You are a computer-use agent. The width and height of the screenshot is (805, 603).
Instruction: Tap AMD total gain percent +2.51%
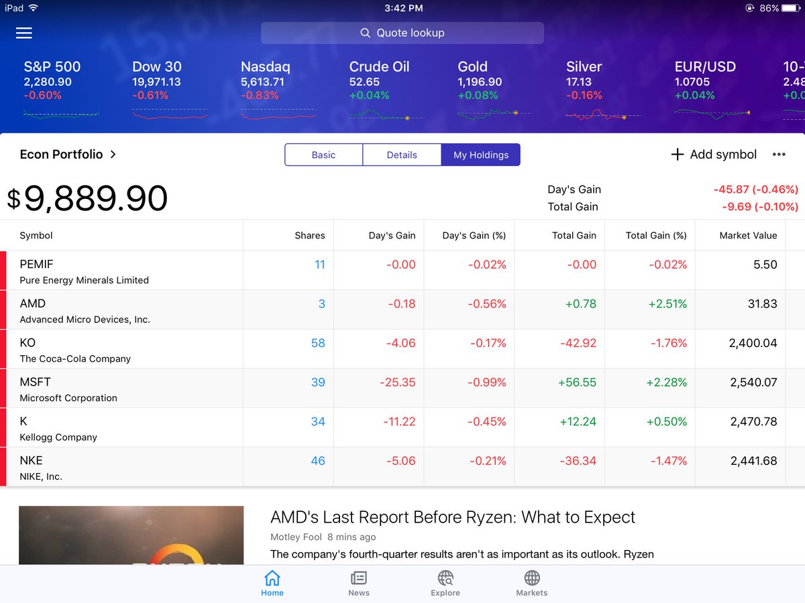coord(667,304)
